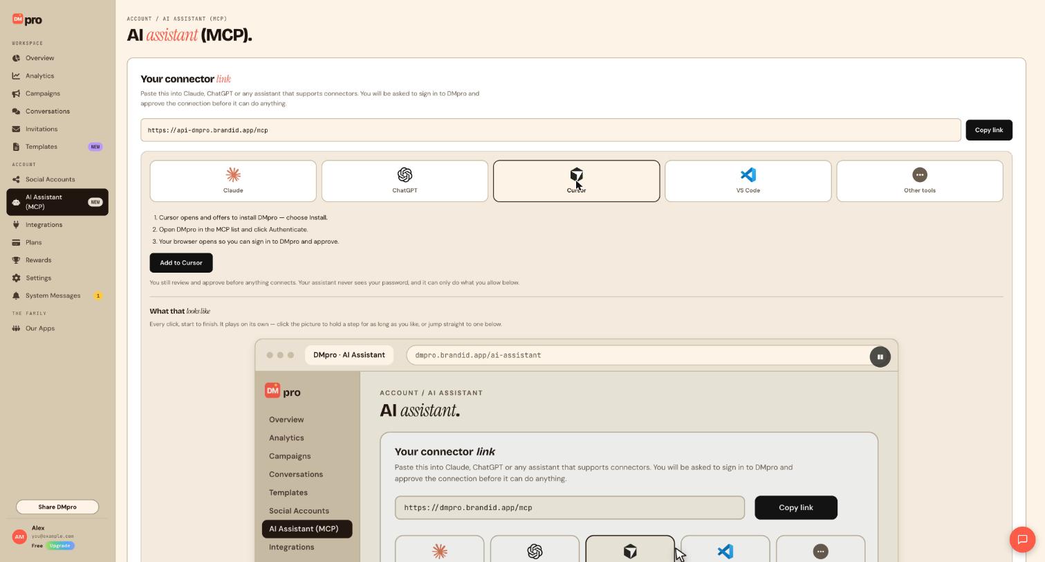Select the Integrations plug icon
Viewport: 1045px width, 562px height.
16,225
